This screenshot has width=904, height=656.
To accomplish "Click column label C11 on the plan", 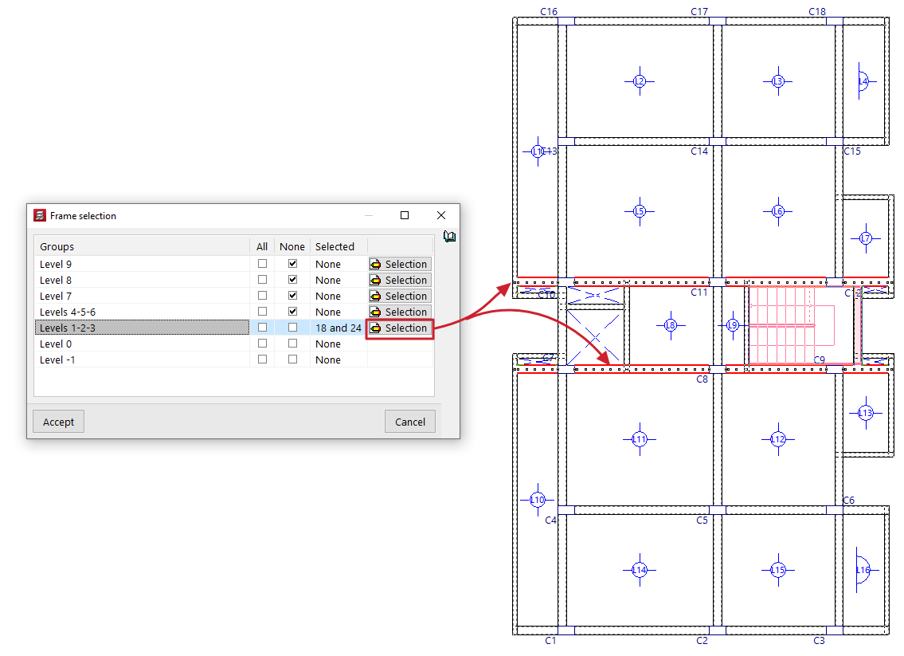I will pyautogui.click(x=699, y=292).
